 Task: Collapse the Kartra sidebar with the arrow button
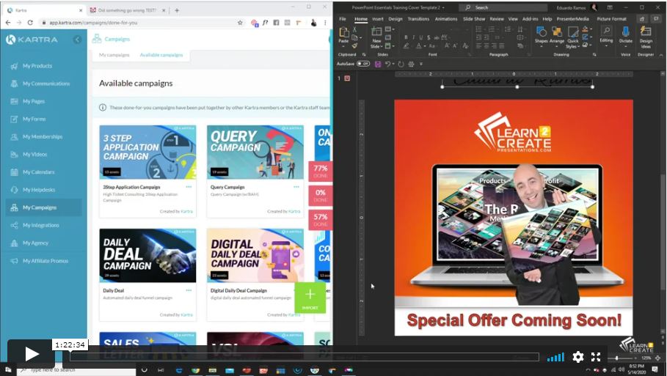(77, 40)
